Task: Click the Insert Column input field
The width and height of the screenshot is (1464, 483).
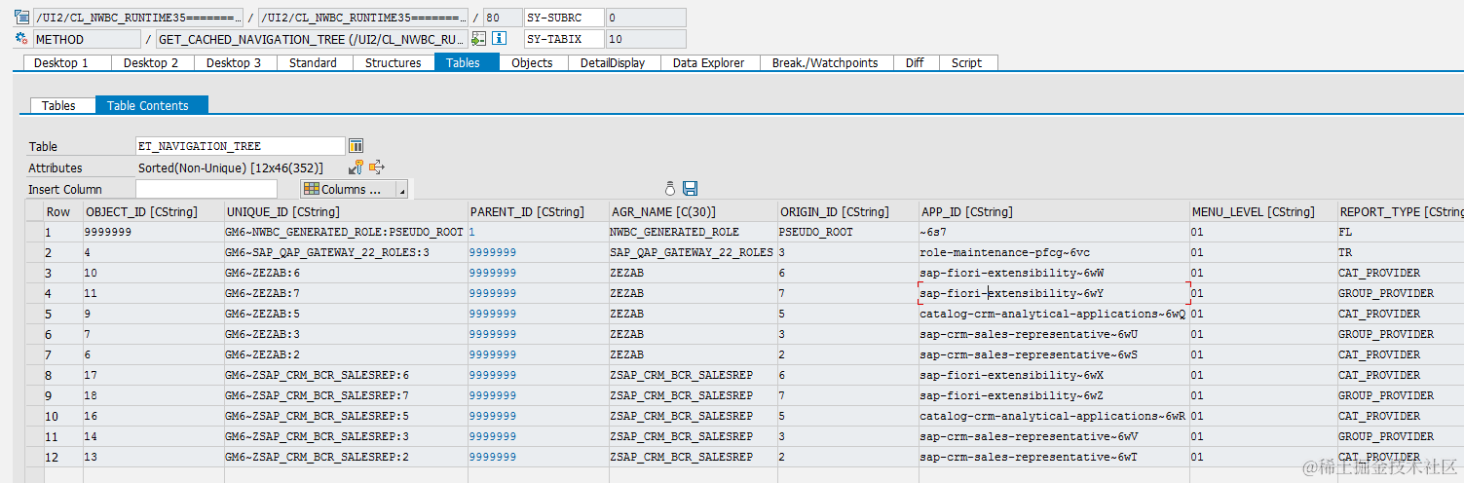Action: click(x=206, y=189)
